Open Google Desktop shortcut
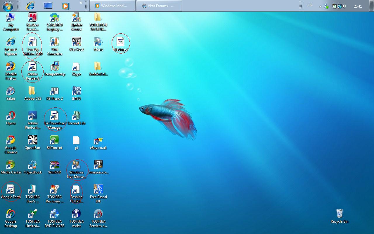Image resolution: width=374 pixels, height=234 pixels. click(11, 218)
